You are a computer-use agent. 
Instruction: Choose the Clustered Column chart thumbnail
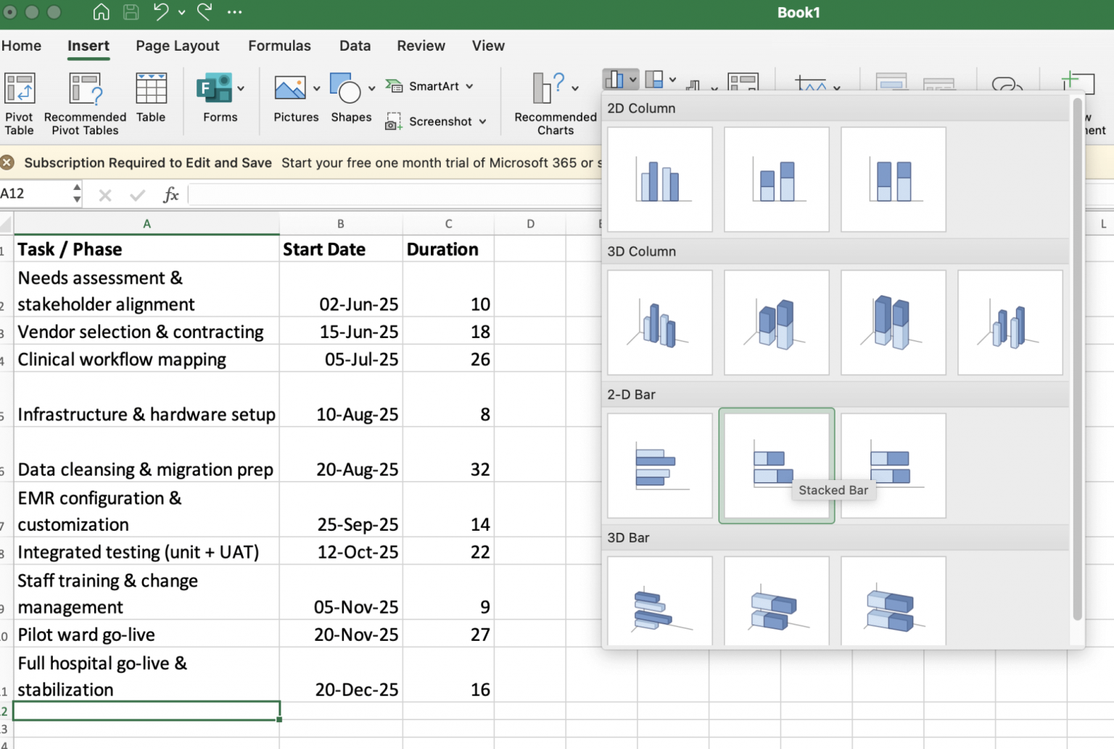click(659, 179)
